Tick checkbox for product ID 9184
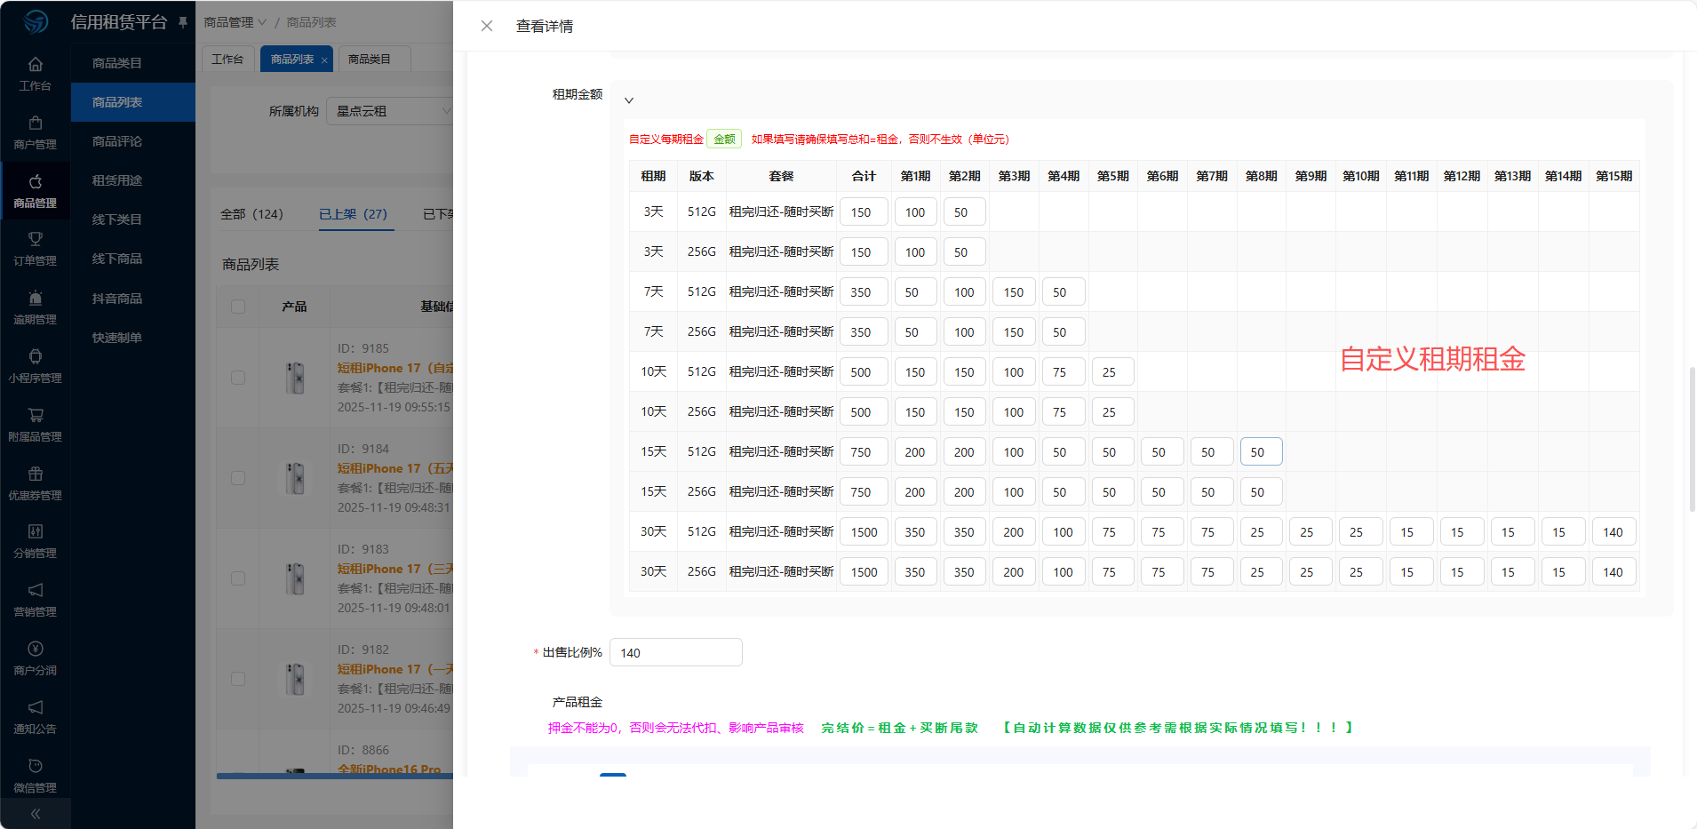Screen dimensions: 1697x829 [238, 478]
